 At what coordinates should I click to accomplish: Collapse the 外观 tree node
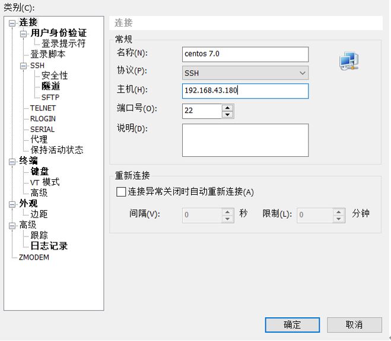tap(12, 204)
